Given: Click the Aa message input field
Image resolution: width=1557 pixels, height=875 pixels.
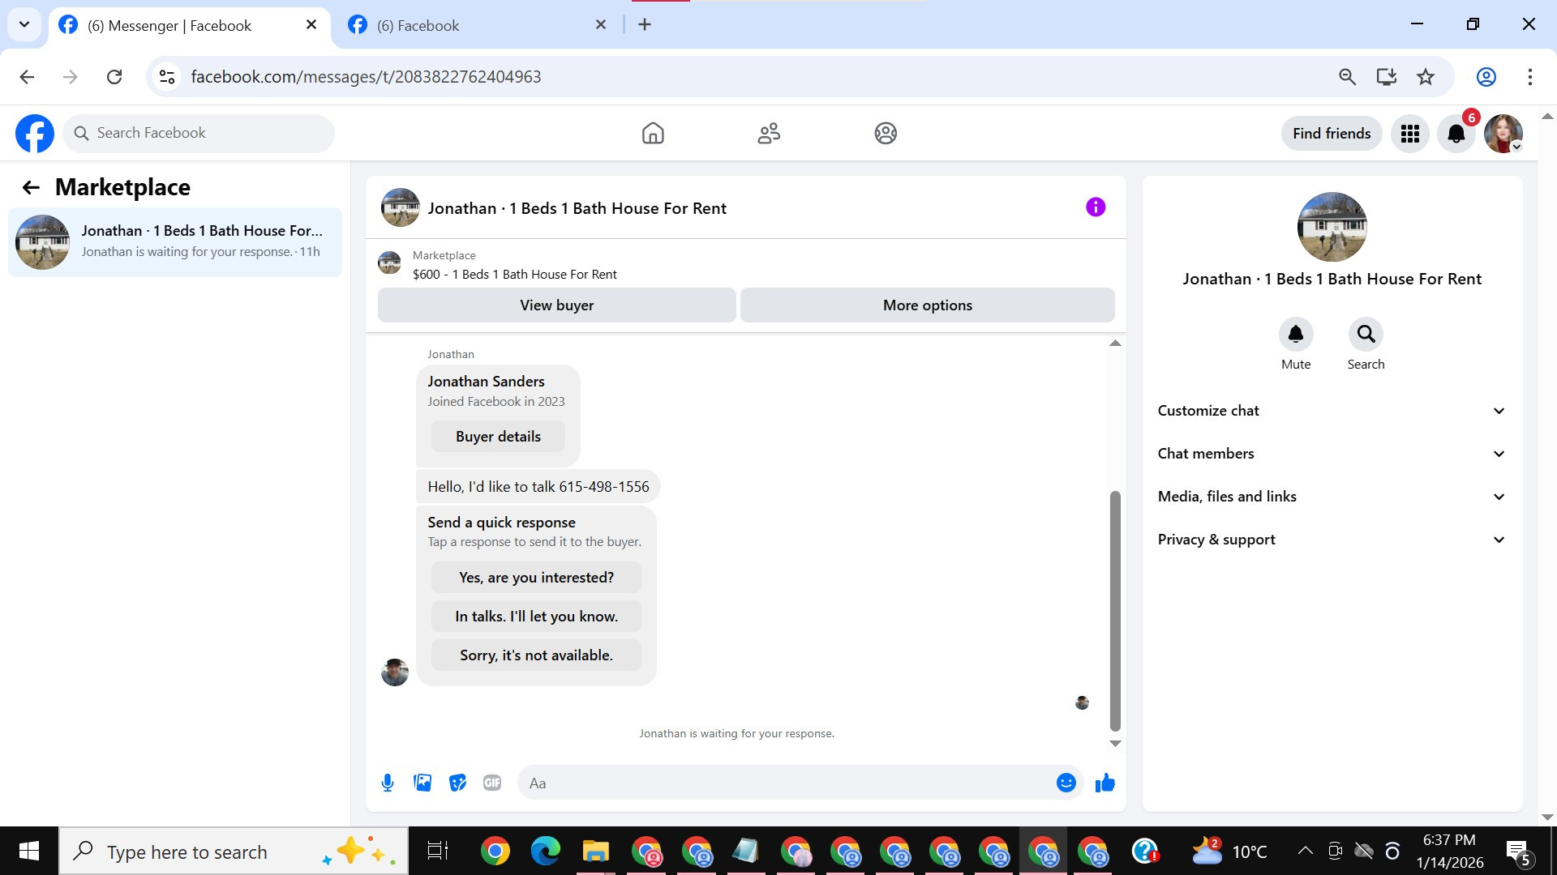Looking at the screenshot, I should (787, 783).
